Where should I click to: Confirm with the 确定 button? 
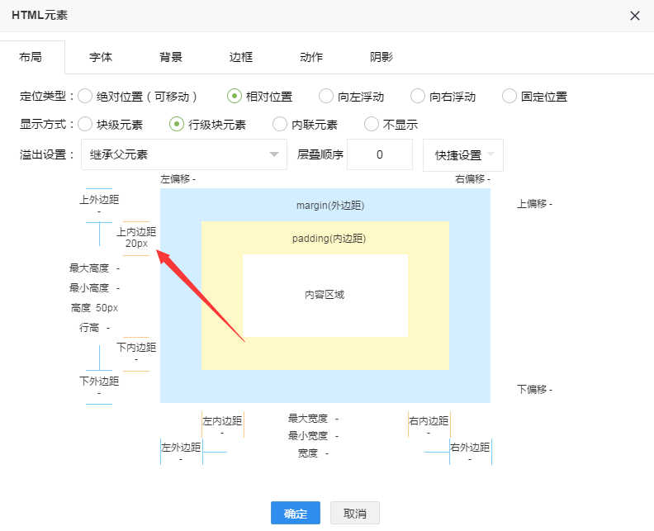[296, 513]
